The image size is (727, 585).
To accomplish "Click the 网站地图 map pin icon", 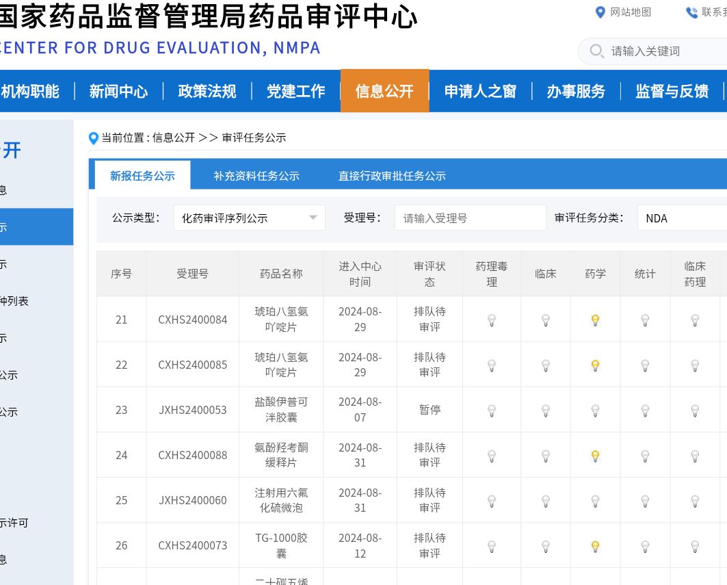I will pos(600,12).
